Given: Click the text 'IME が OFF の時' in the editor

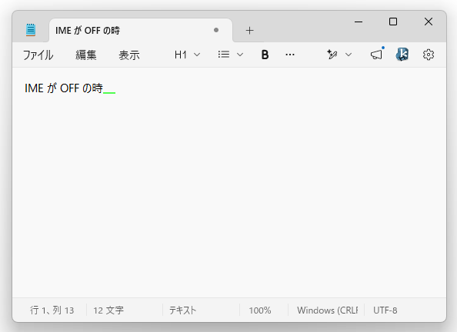Looking at the screenshot, I should (x=64, y=88).
